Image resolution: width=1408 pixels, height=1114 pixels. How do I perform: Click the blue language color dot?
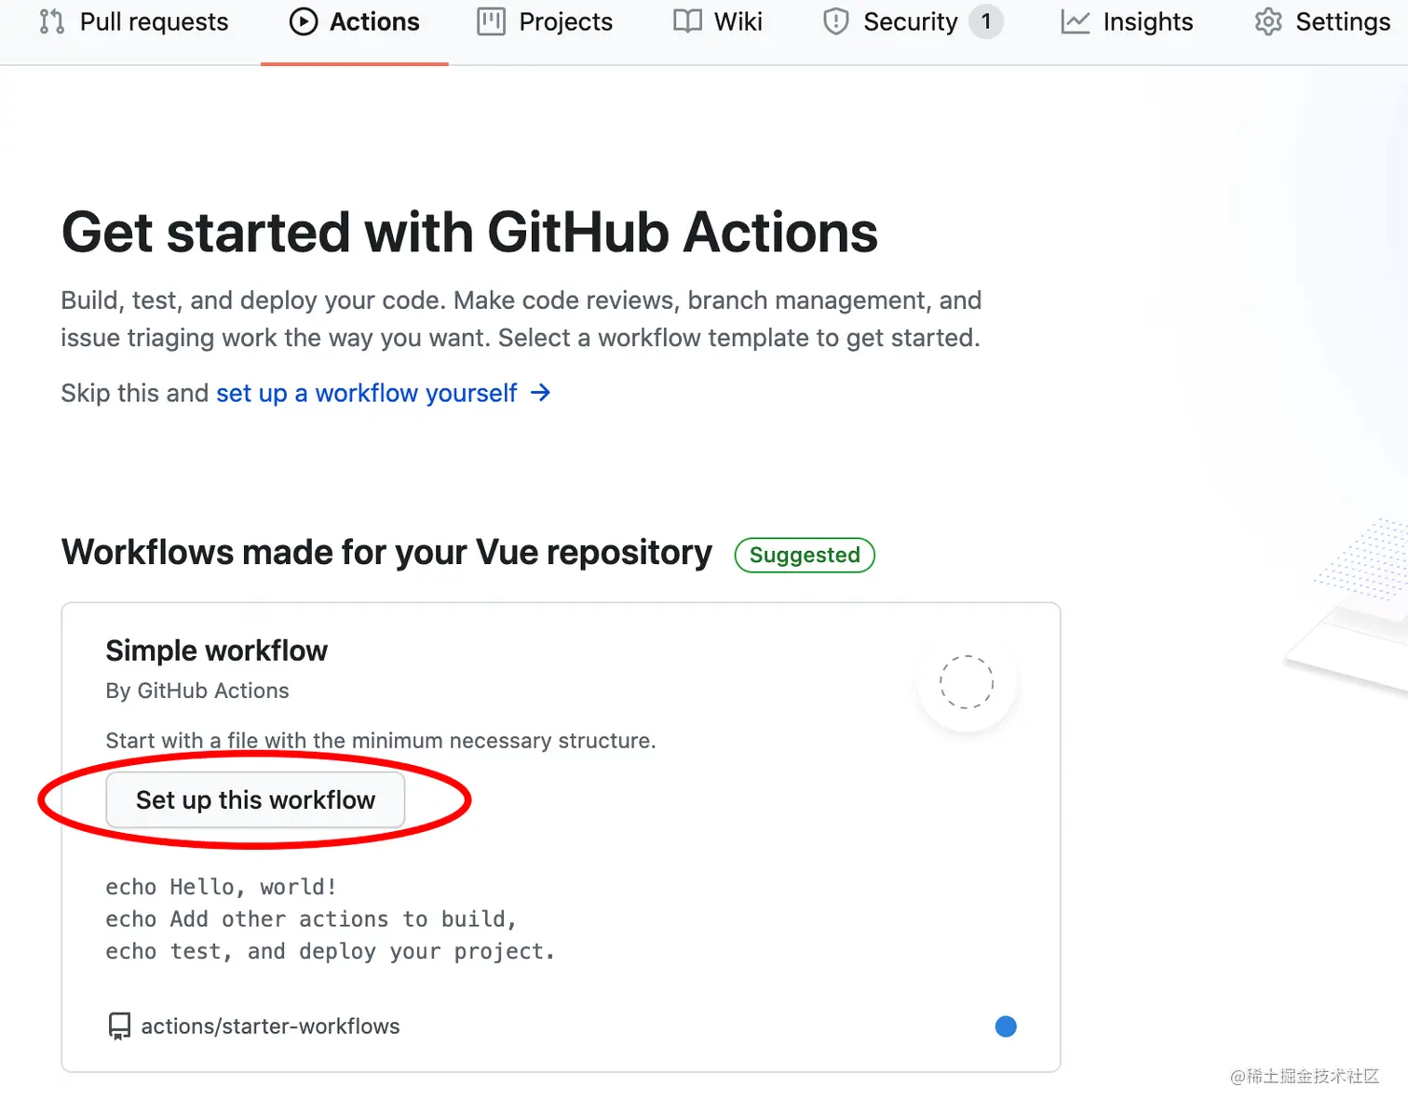(x=1006, y=1026)
